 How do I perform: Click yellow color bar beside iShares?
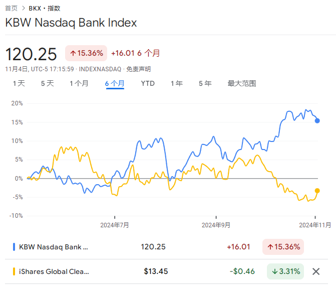(14, 271)
